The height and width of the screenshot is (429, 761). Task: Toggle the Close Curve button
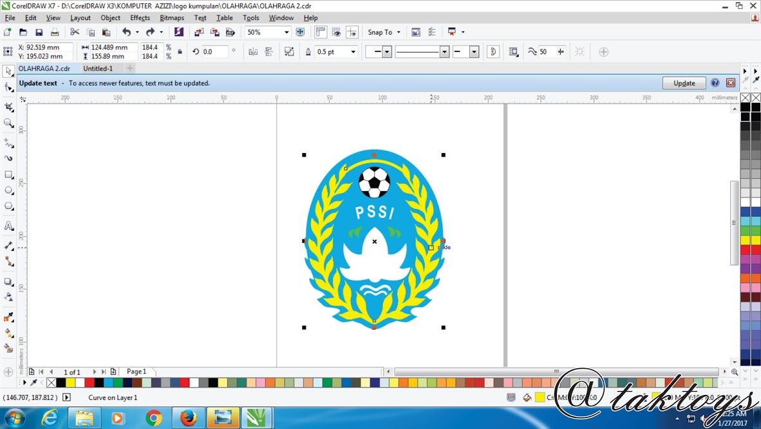tap(493, 52)
